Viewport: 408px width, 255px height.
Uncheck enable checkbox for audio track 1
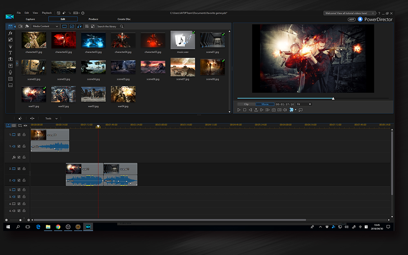[19, 146]
